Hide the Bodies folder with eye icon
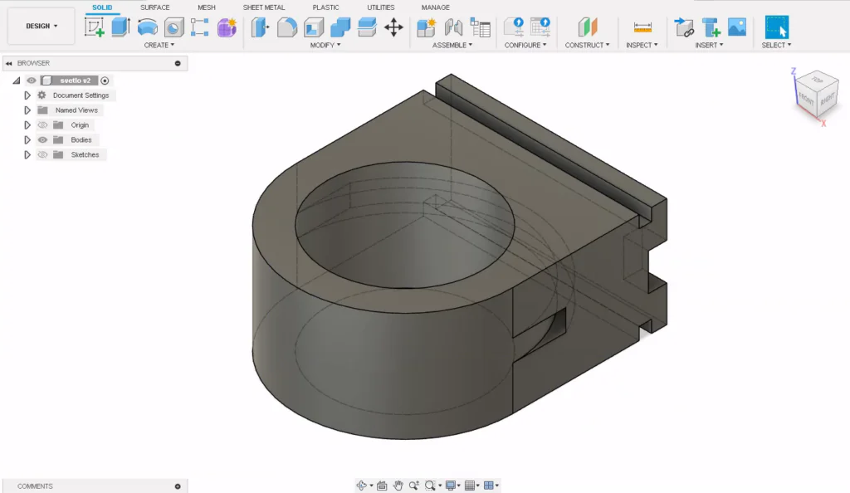 (x=43, y=140)
